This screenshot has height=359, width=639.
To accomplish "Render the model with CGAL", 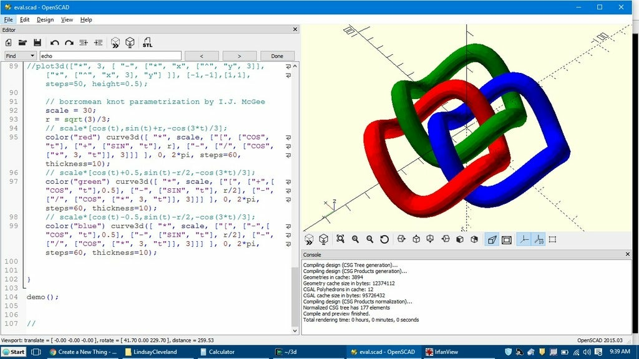I will (x=131, y=42).
